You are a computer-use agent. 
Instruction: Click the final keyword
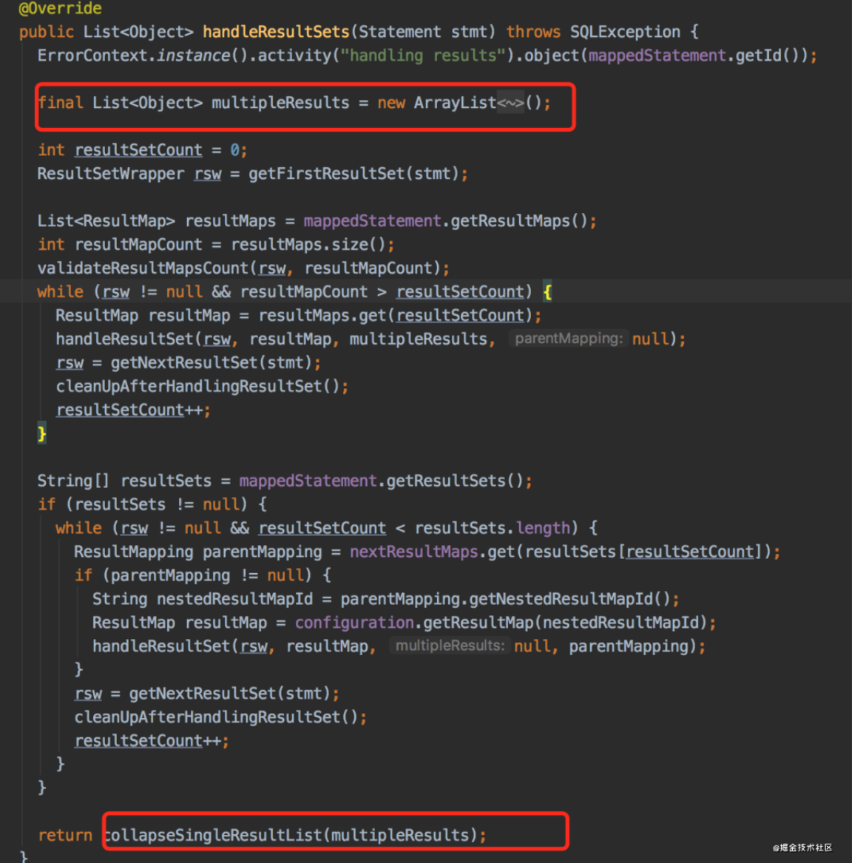tap(60, 103)
